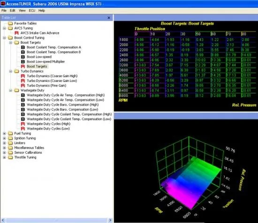
Task: Collapse the Boost Control Tuning tree node
Action: click(x=4, y=38)
